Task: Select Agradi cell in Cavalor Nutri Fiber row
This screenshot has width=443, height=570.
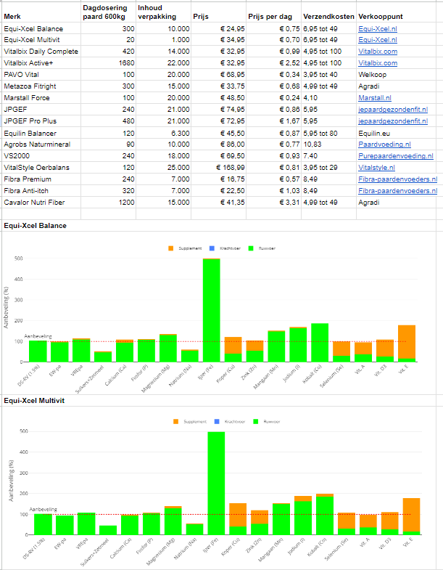Action: click(396, 203)
